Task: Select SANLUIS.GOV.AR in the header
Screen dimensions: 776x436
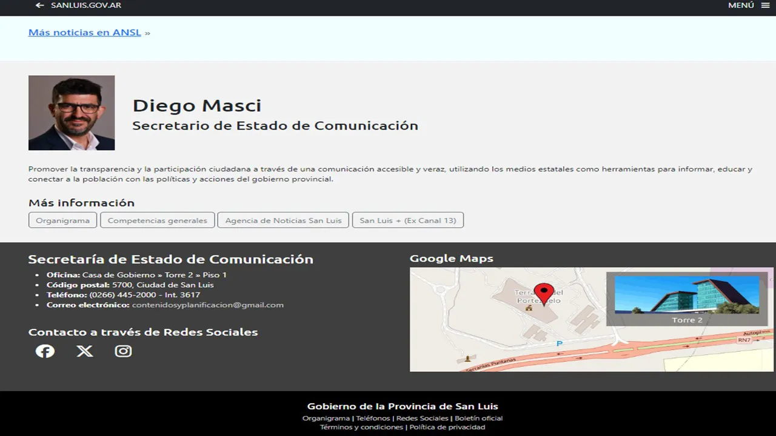Action: click(86, 5)
